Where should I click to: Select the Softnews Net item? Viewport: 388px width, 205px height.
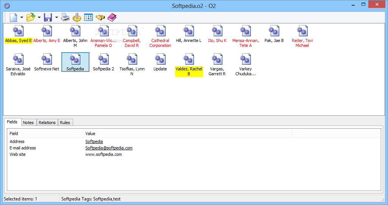pos(47,63)
